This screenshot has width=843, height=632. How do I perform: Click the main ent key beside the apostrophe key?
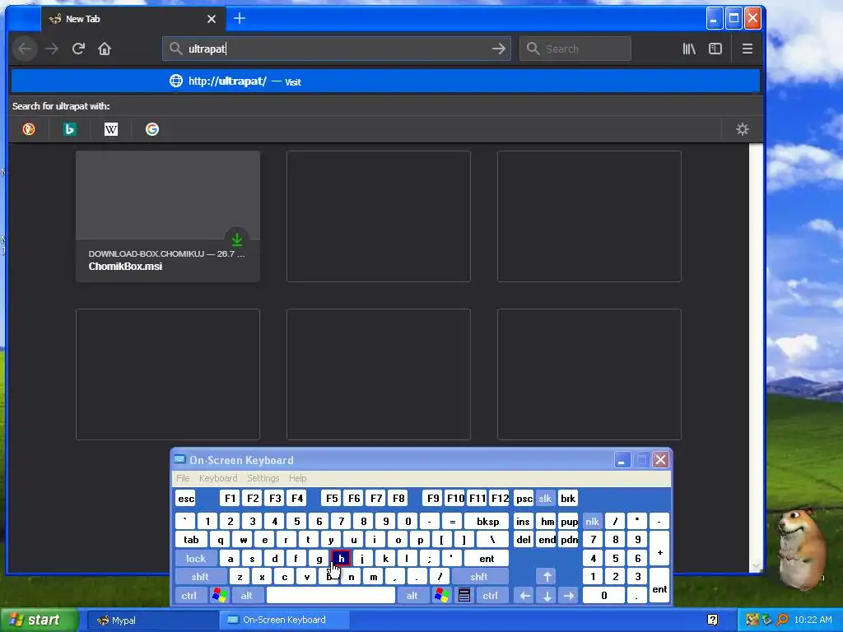coord(487,559)
